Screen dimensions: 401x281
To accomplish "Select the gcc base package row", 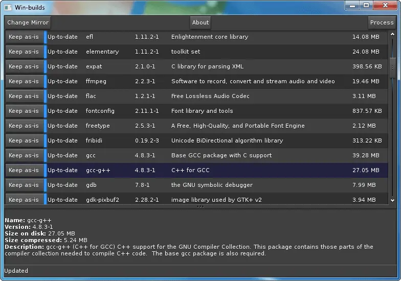I will point(205,155).
